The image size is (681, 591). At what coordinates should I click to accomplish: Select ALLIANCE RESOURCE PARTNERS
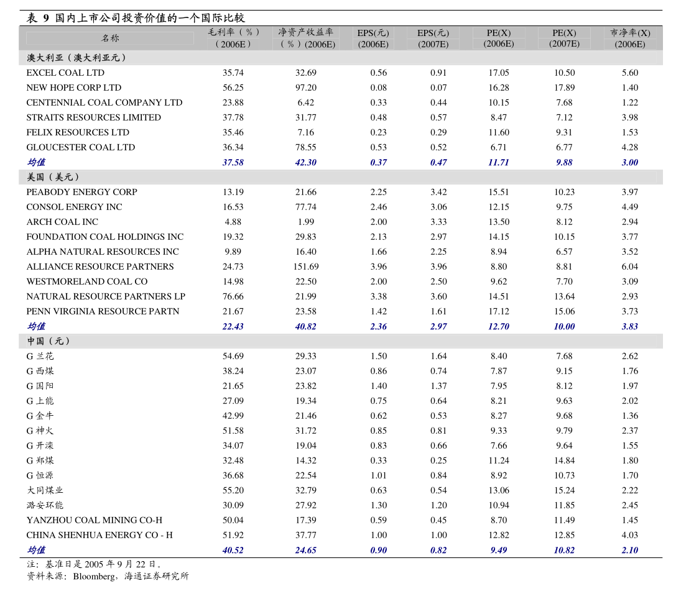(x=100, y=267)
